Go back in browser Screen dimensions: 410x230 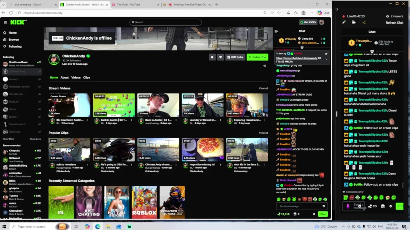[x=3, y=13]
